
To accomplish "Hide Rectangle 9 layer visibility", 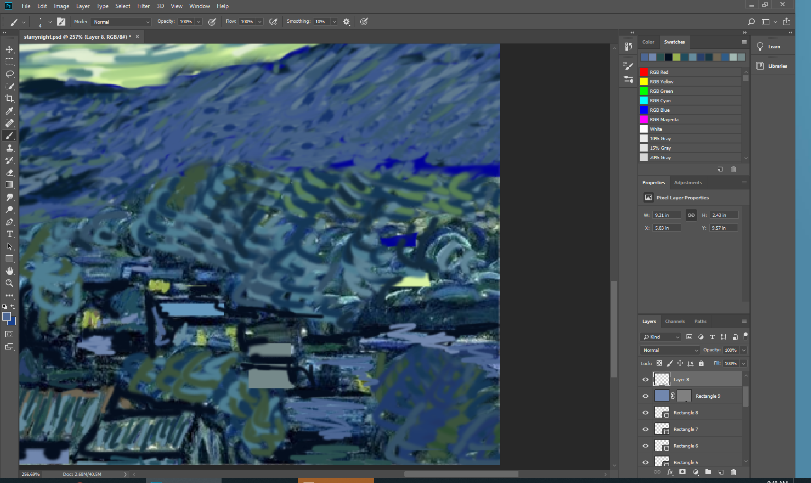I will point(645,396).
